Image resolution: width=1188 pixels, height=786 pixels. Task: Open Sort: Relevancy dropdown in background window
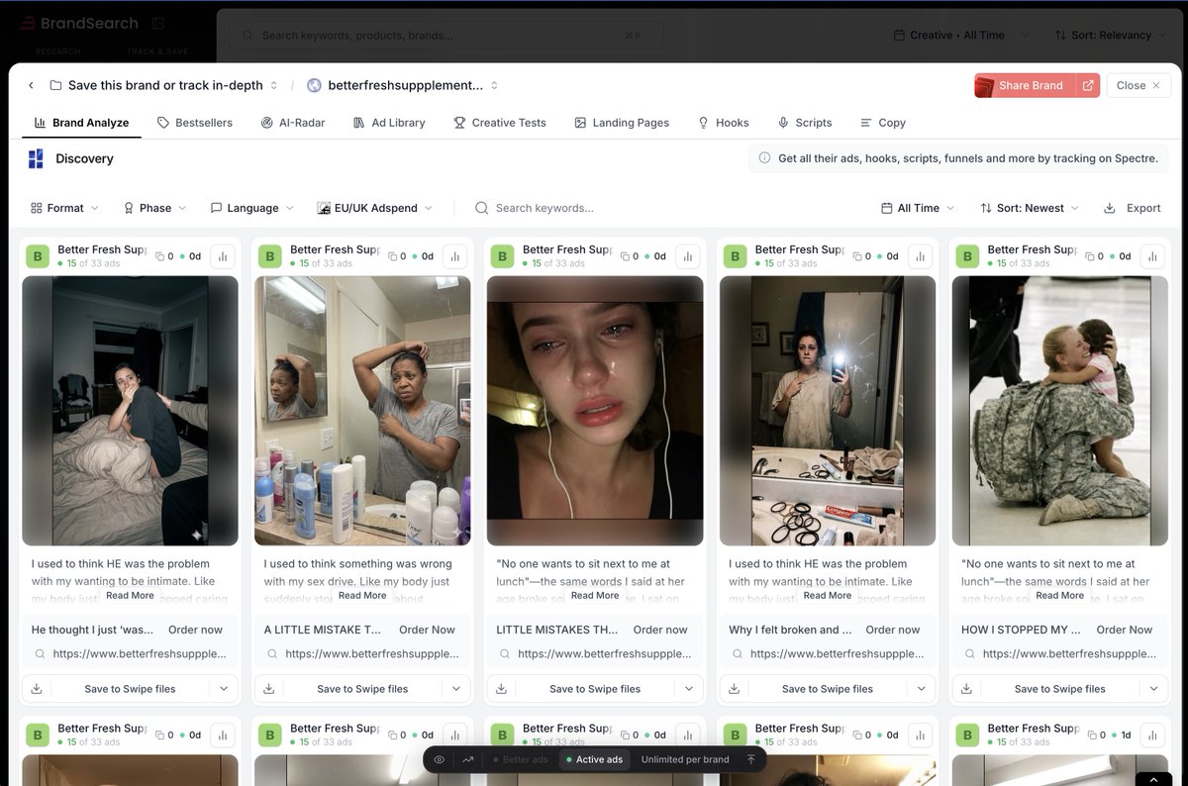point(1109,35)
